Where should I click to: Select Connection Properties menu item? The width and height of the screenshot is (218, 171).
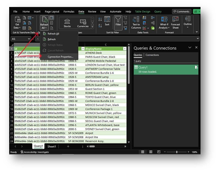(x=59, y=57)
